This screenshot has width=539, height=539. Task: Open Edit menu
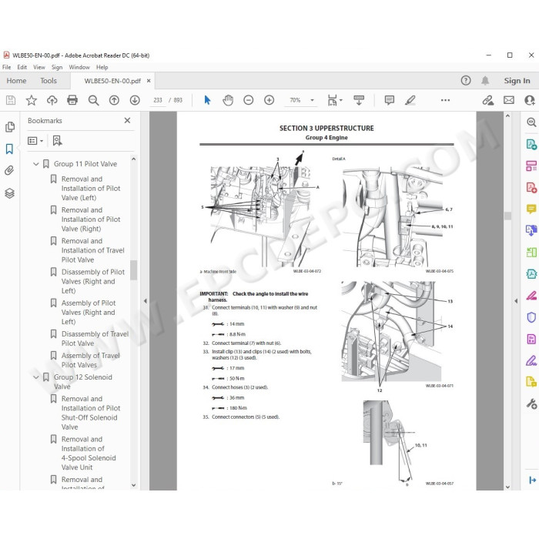[x=22, y=67]
